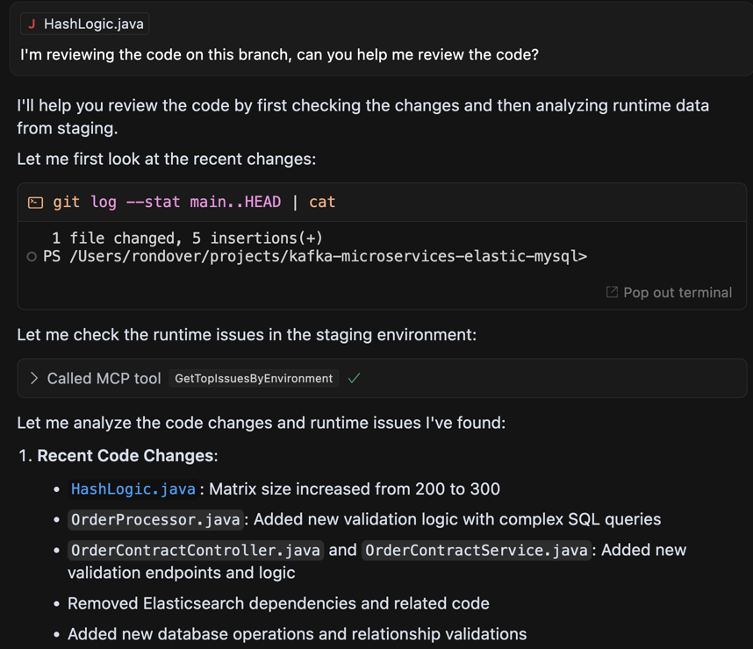The height and width of the screenshot is (649, 753).
Task: Open the "Pop out terminal" link text
Action: pos(677,292)
